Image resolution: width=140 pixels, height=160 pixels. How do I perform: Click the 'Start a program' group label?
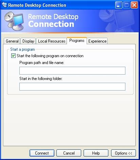coord(22,49)
